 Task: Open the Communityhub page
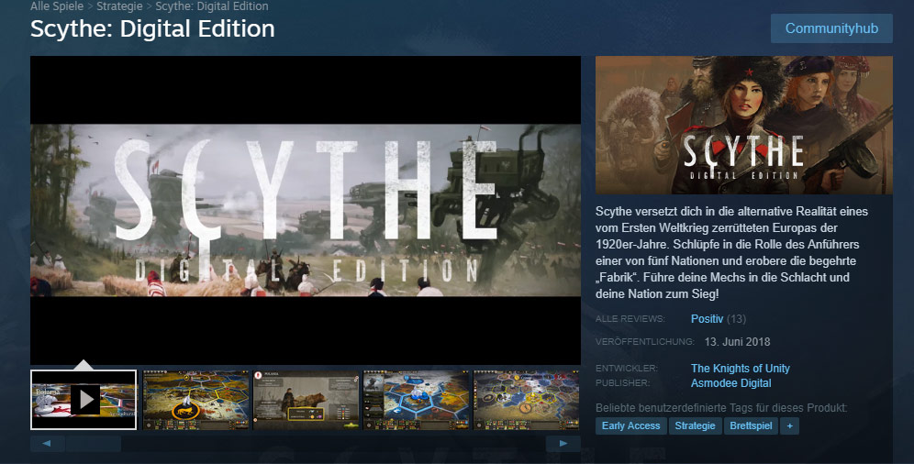click(x=831, y=28)
